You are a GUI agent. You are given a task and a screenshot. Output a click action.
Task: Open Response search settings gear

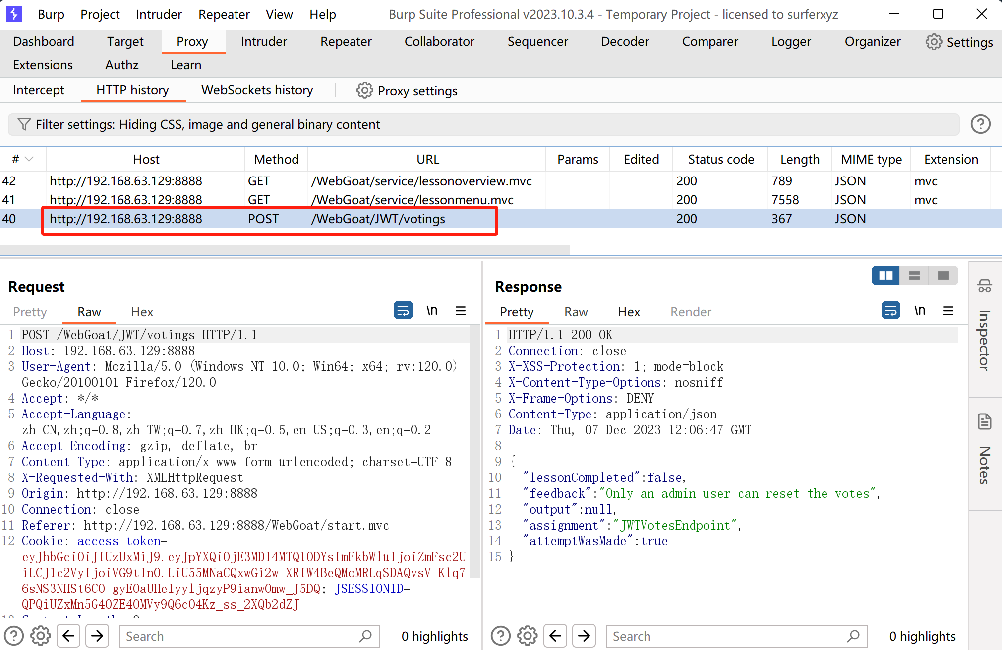click(528, 636)
